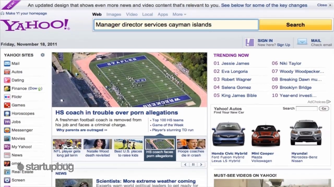This screenshot has height=187, width=334.
Task: Click the AdChoices arrow icon
Action: pyautogui.click(x=329, y=102)
